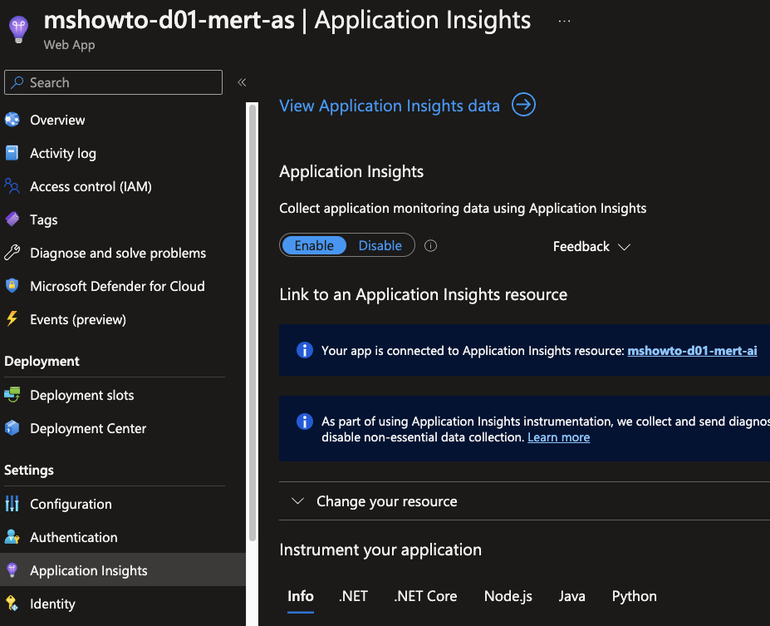Viewport: 770px width, 626px height.
Task: Select the Disable toggle option
Action: pos(380,245)
